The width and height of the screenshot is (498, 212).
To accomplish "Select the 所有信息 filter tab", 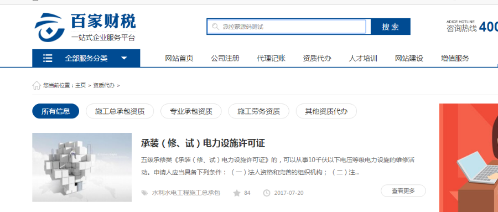I will pyautogui.click(x=55, y=111).
